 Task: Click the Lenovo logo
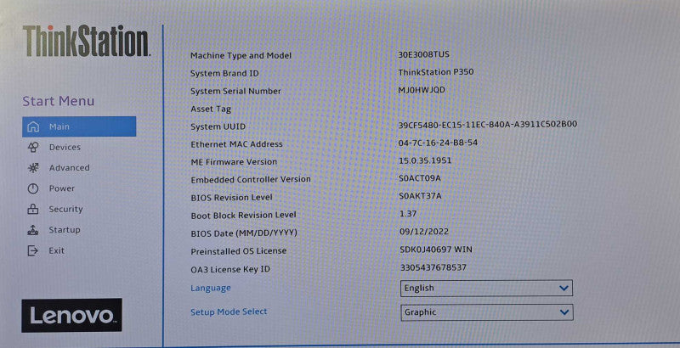(71, 315)
